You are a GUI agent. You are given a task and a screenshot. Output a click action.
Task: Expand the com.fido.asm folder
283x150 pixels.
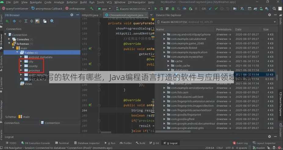[164, 92]
